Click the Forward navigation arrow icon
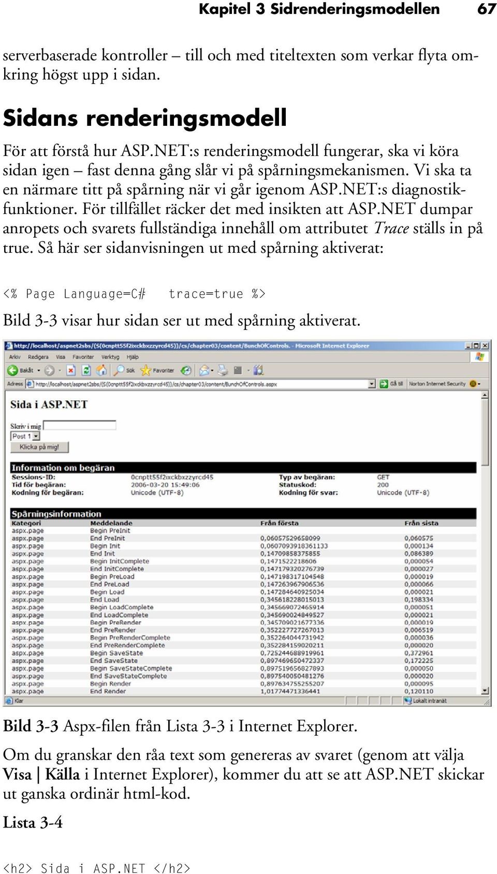This screenshot has width=497, height=874. click(49, 370)
